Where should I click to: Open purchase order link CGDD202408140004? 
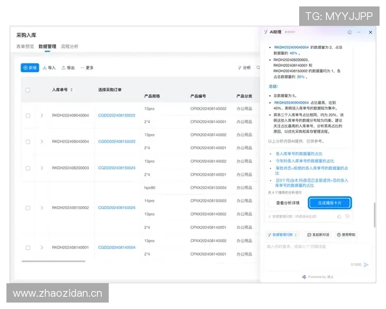click(x=116, y=247)
